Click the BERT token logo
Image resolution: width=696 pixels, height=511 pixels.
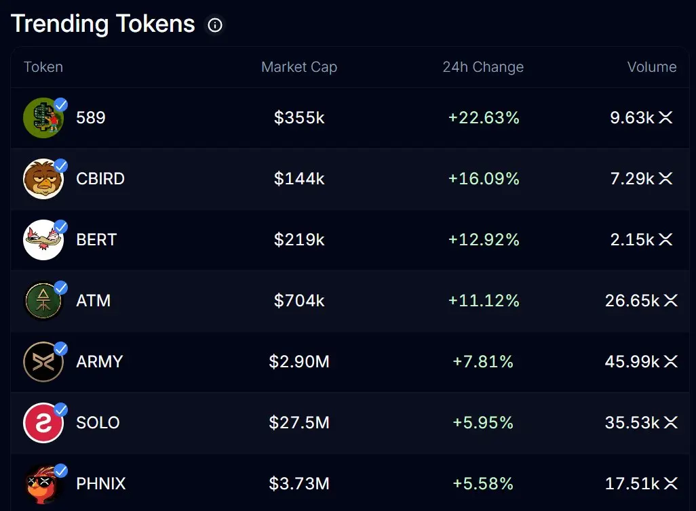[x=43, y=240]
